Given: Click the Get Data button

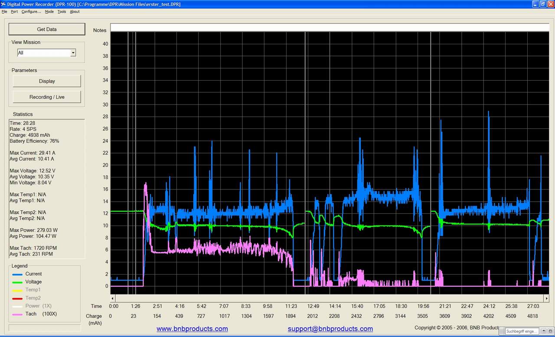Looking at the screenshot, I should (47, 29).
